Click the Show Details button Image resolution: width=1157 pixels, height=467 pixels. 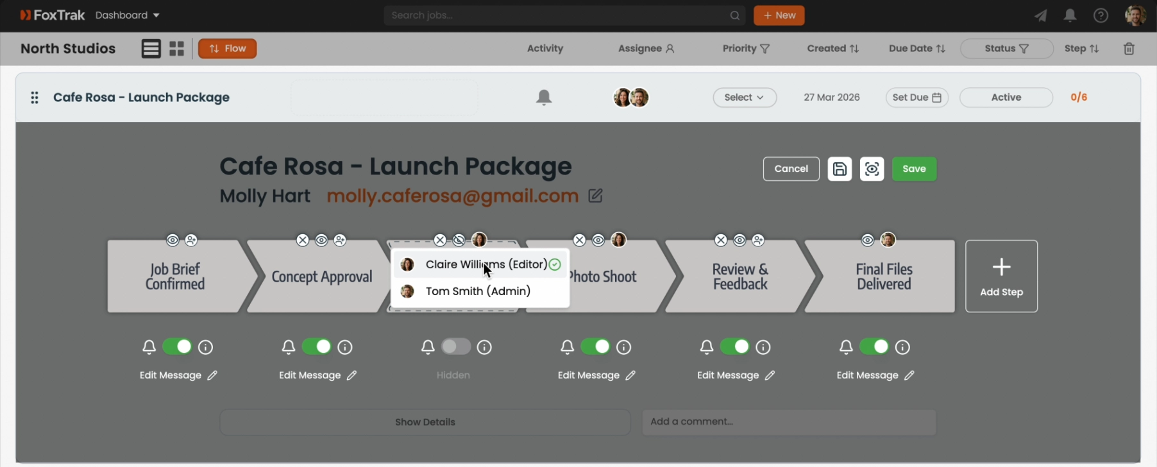tap(425, 422)
